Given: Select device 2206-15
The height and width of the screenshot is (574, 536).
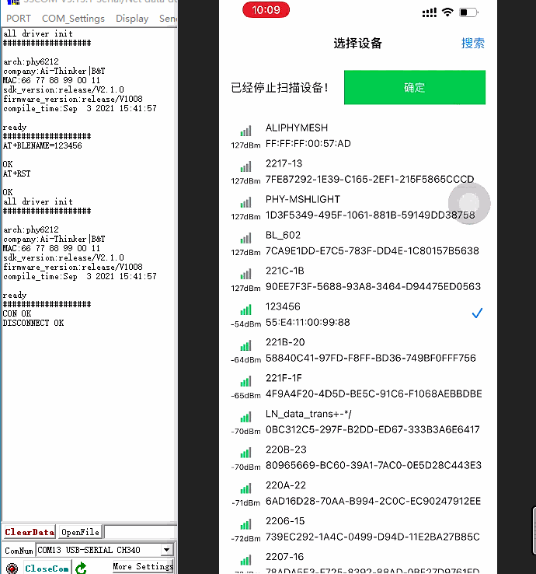Looking at the screenshot, I should (x=358, y=529).
